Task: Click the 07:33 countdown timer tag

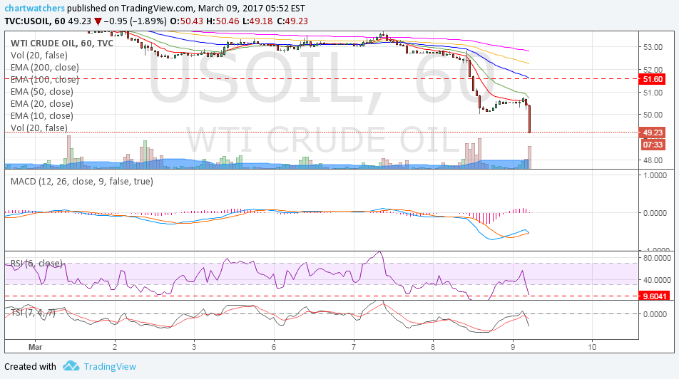Action: point(652,145)
